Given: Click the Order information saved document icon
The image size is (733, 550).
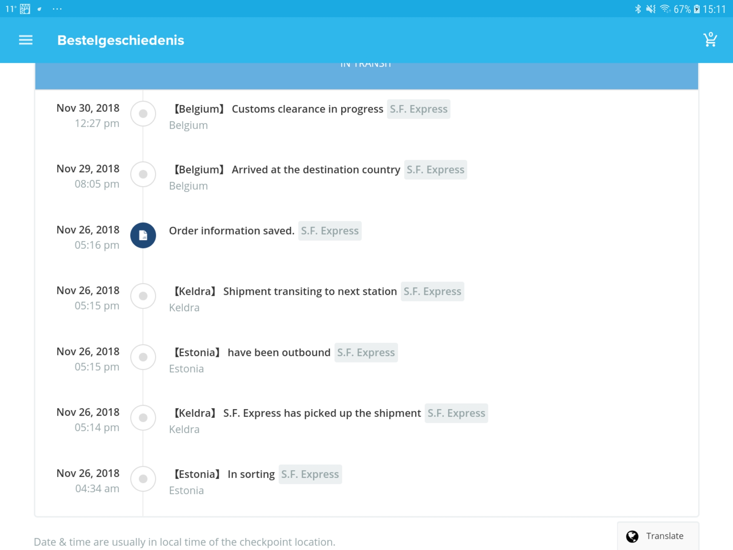Looking at the screenshot, I should tap(143, 235).
